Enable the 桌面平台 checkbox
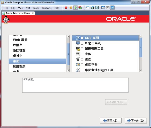This screenshot has height=128, width=151. [x=82, y=65]
